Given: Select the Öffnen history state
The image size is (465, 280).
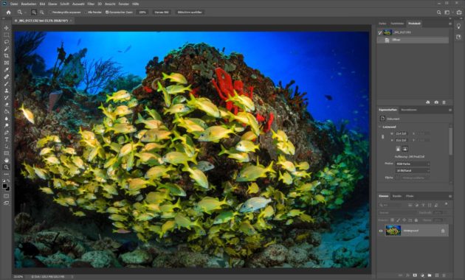Looking at the screenshot, I should pyautogui.click(x=413, y=40).
